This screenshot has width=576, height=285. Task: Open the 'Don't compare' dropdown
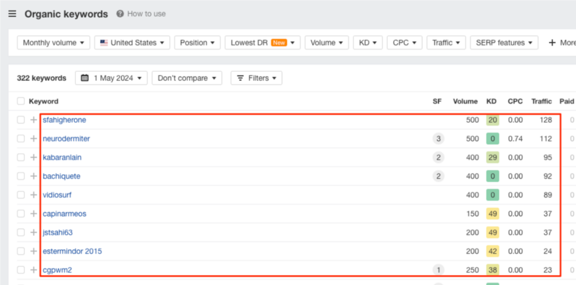(x=187, y=78)
